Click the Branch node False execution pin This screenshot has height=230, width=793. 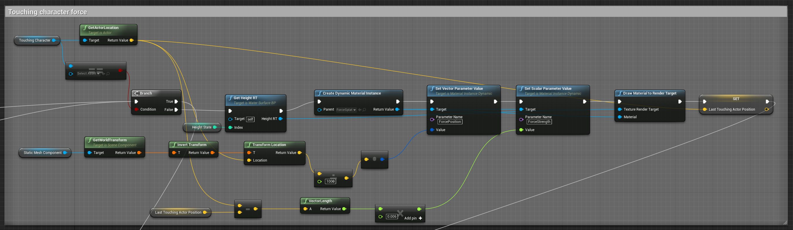click(176, 110)
